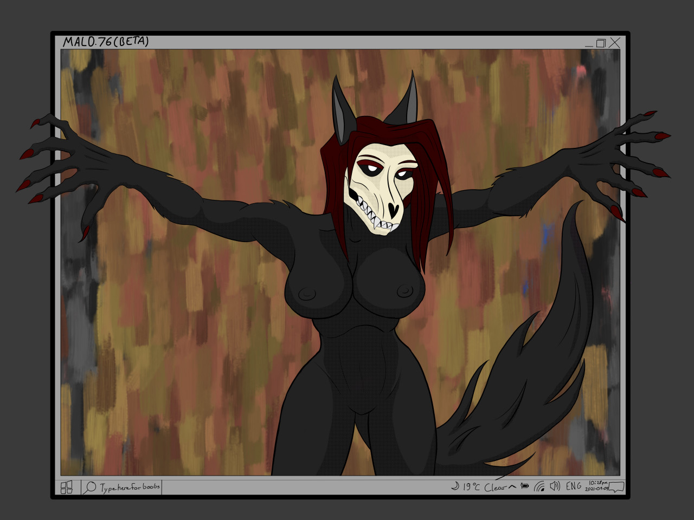Click the MALO.76 (BETA) title text

[x=106, y=42]
